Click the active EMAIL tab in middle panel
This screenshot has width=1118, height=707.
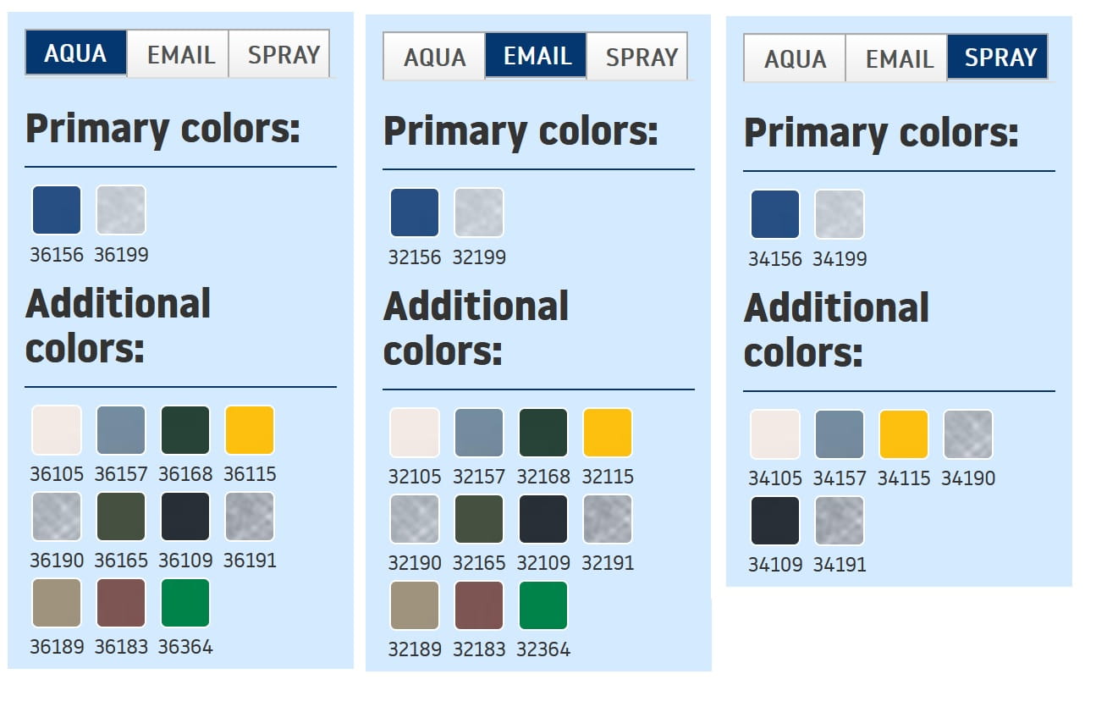(536, 56)
